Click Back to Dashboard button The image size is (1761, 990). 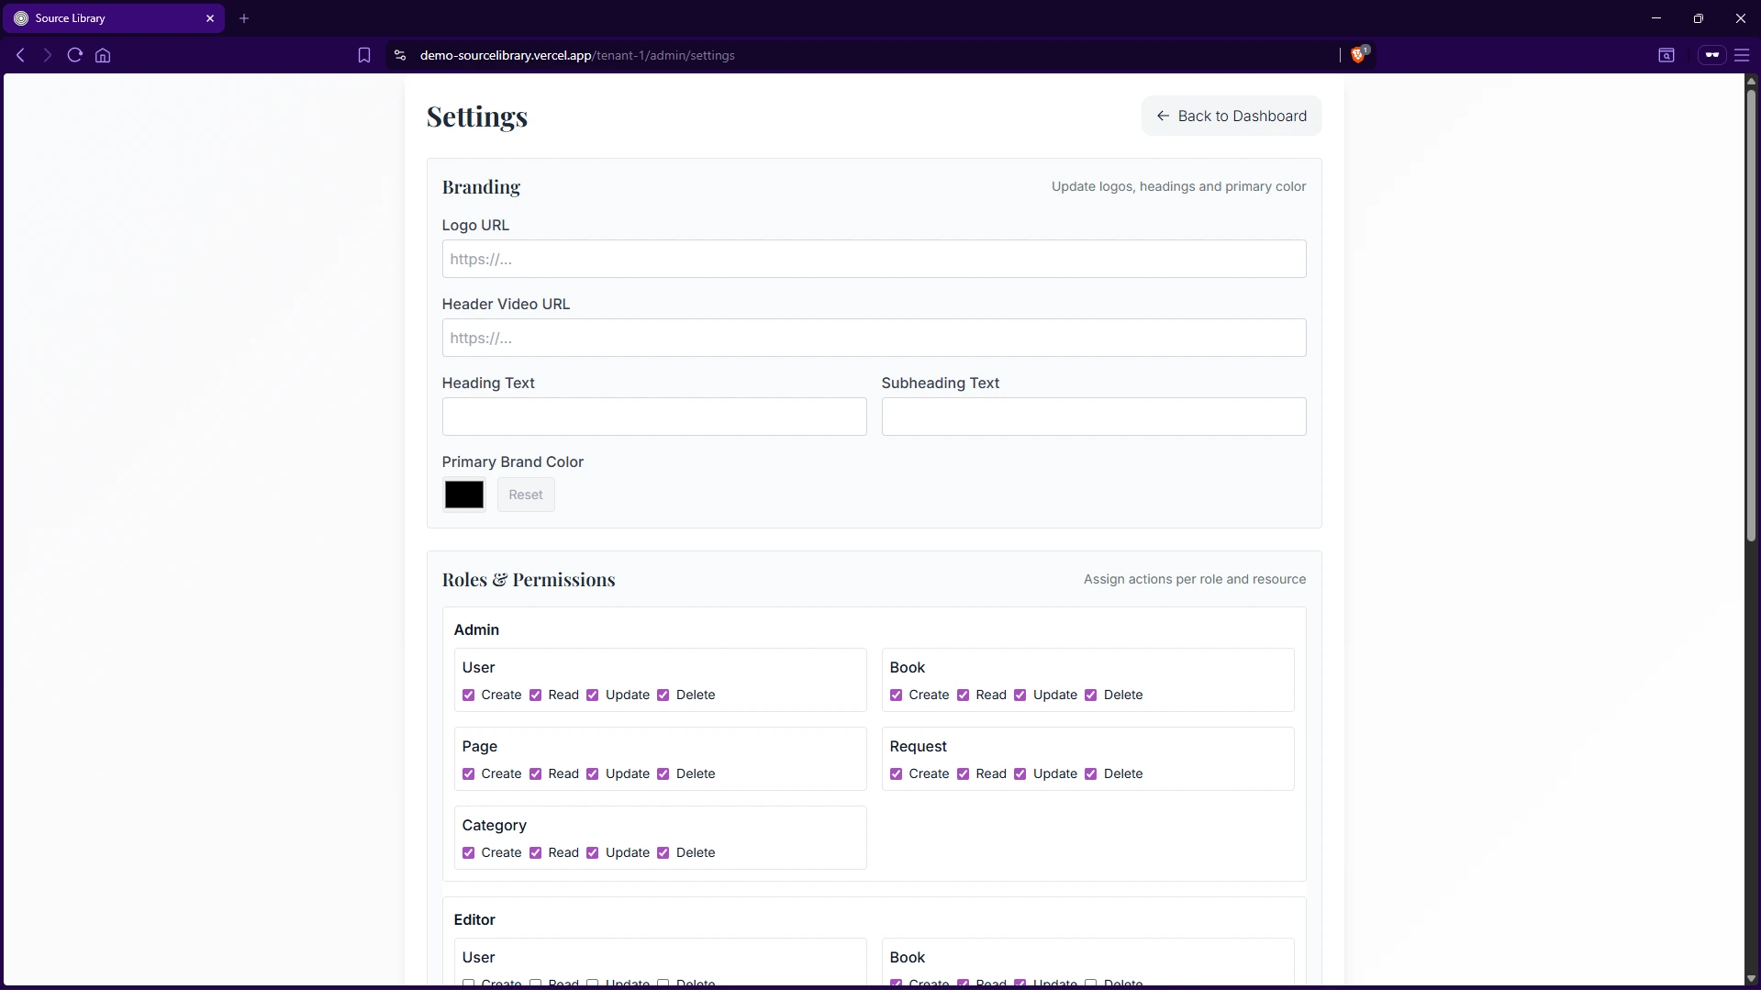point(1232,117)
